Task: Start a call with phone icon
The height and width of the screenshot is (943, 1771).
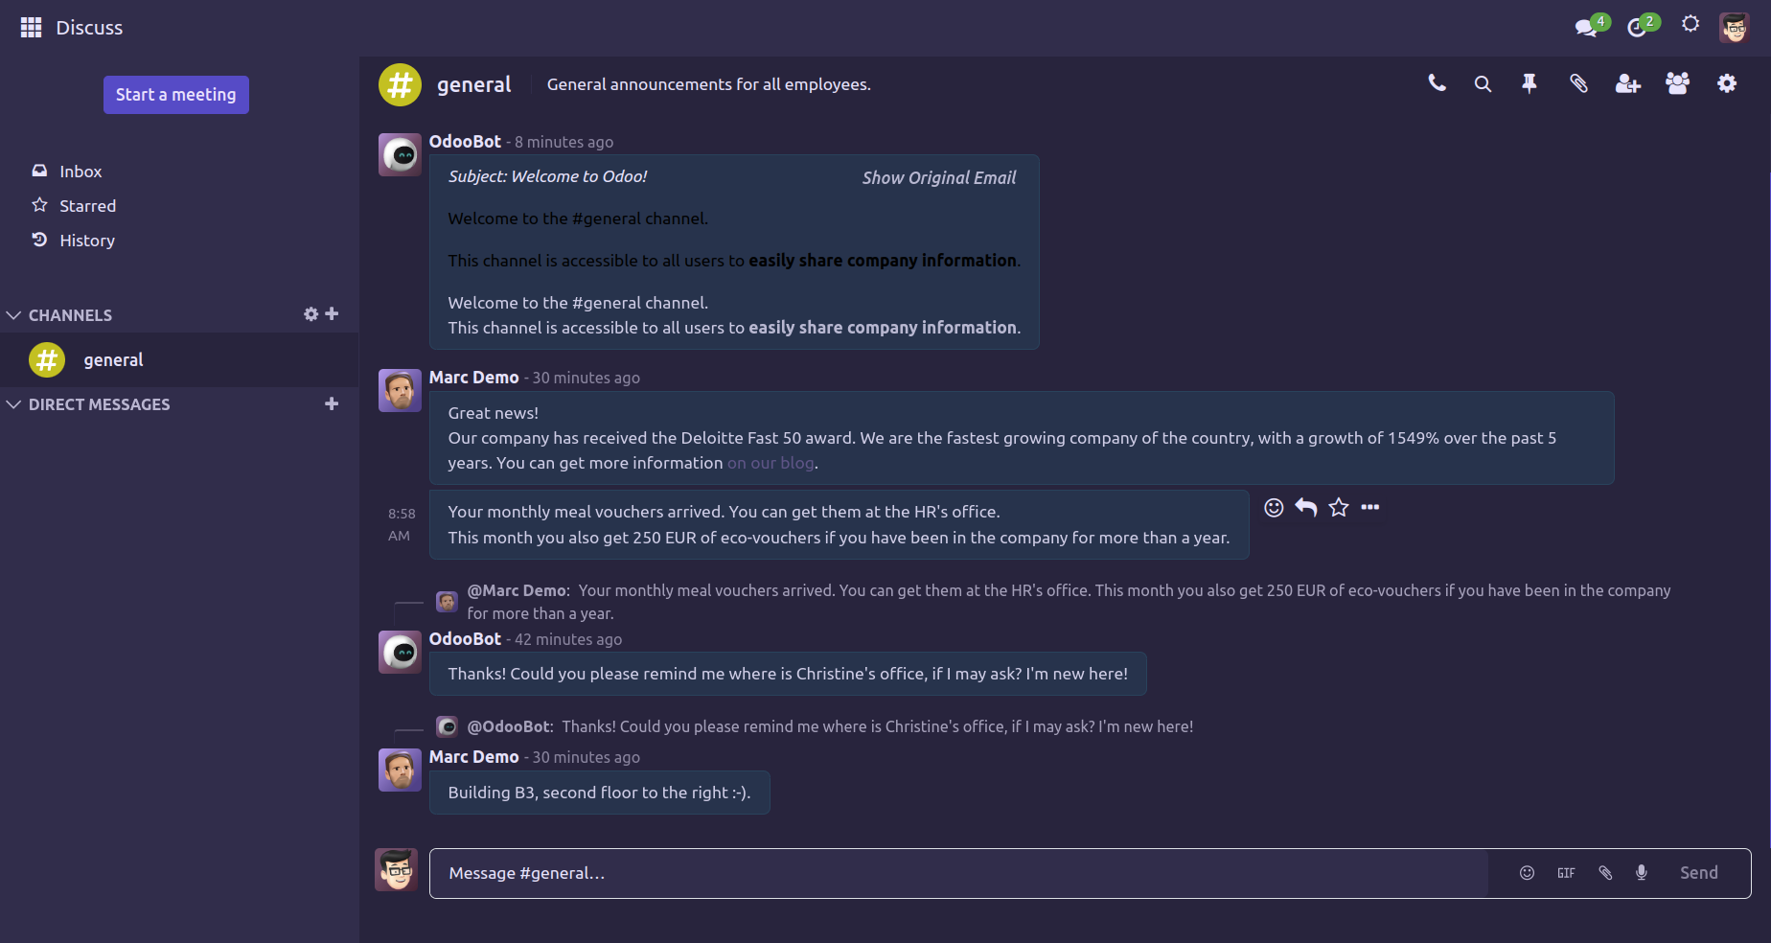Action: 1437,83
